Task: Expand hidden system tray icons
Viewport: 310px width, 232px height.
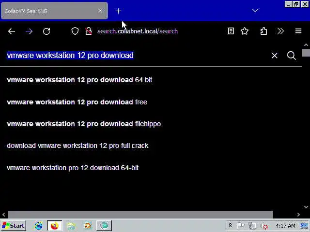Action: [230, 225]
